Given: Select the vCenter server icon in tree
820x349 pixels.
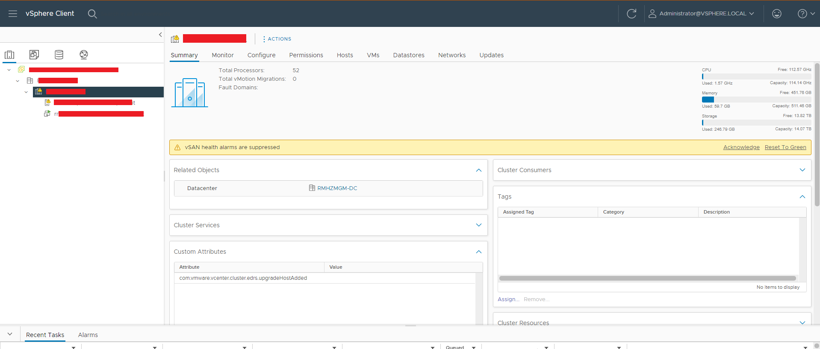Looking at the screenshot, I should [x=21, y=69].
